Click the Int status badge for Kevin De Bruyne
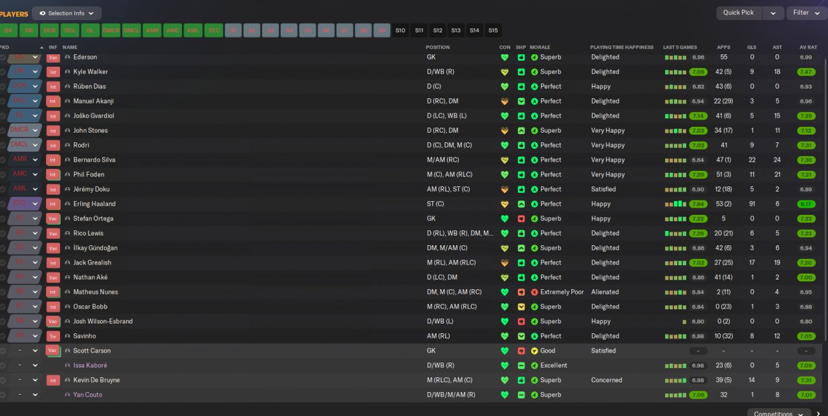Image resolution: width=828 pixels, height=416 pixels. (53, 380)
